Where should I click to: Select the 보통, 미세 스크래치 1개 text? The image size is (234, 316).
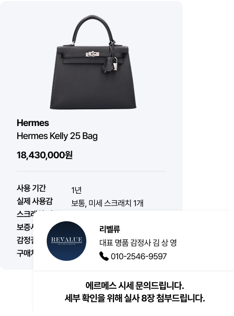107,203
